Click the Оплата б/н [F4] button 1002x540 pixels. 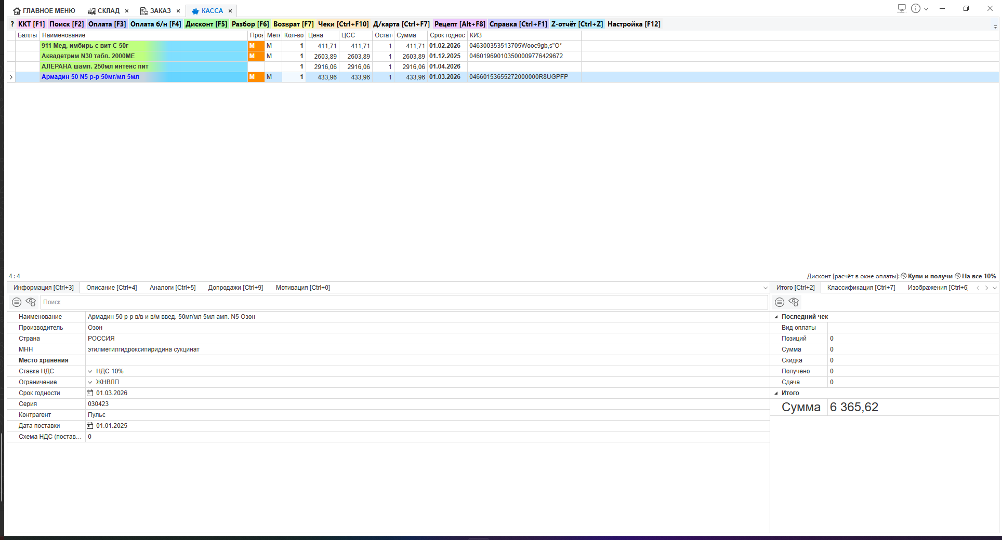click(x=156, y=24)
